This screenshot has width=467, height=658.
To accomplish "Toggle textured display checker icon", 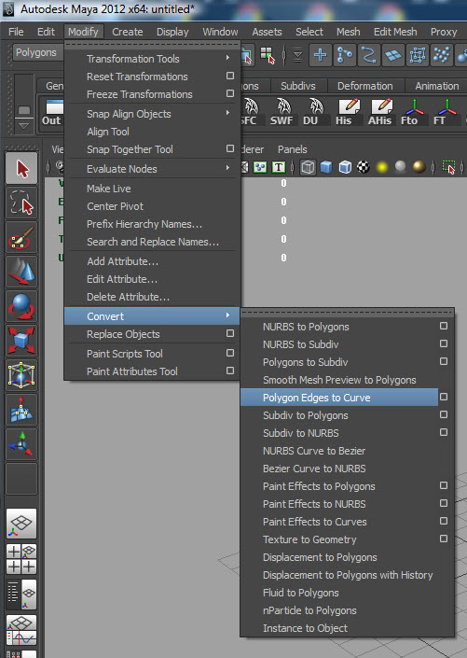I will (x=363, y=167).
